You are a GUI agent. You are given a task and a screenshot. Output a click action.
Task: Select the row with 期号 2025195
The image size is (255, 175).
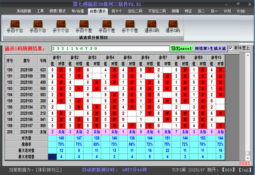point(115,113)
